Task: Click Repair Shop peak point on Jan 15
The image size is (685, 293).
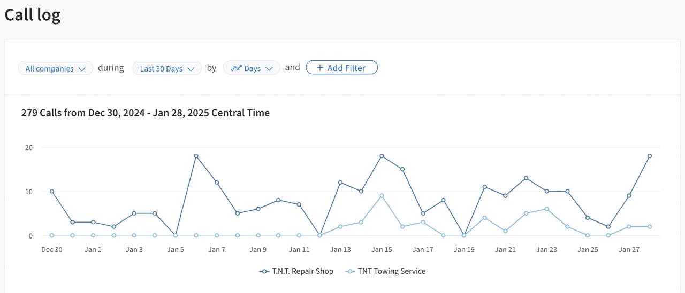Action: pyautogui.click(x=382, y=156)
